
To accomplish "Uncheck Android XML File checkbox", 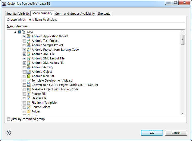I will click(x=24, y=54).
